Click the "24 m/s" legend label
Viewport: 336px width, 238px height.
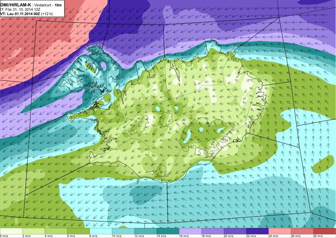click(x=274, y=236)
